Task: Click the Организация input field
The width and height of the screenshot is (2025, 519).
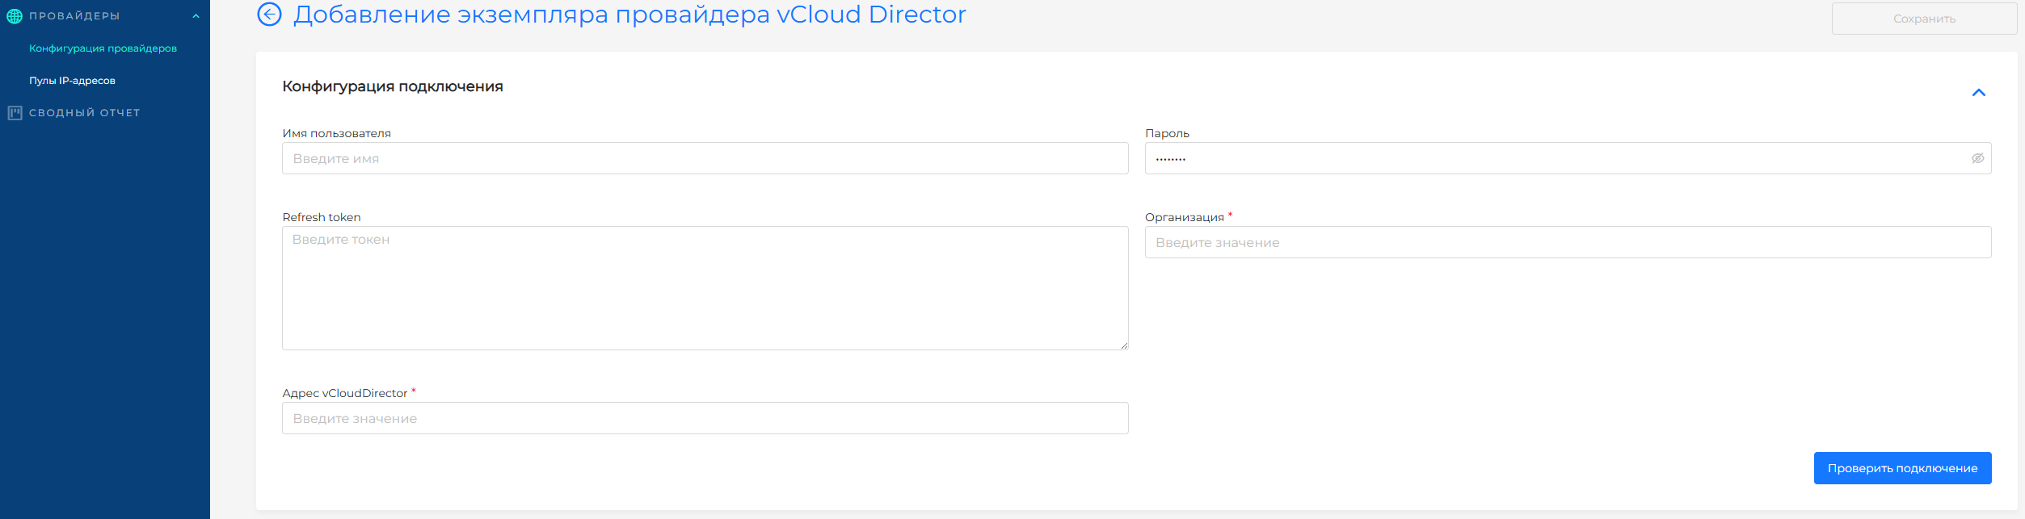Action: pyautogui.click(x=1568, y=242)
